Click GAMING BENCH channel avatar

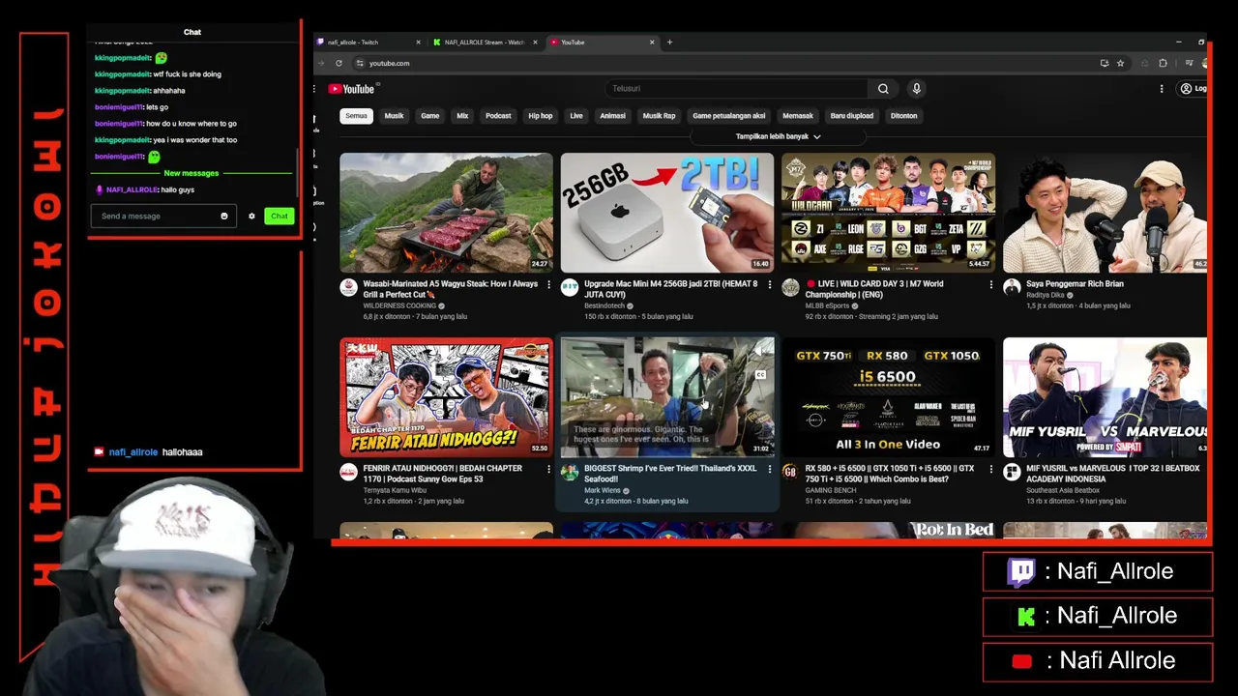(x=790, y=472)
